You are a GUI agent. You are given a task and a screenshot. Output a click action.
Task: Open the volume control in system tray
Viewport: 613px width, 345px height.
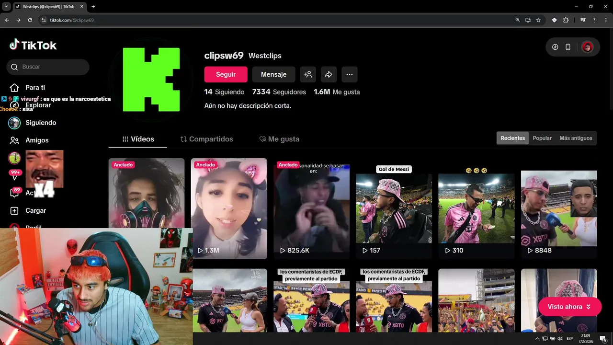[x=560, y=339]
